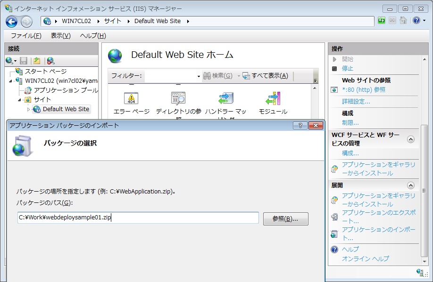The image size is (433, 282).
Task: Select Default Web Site tree node
Action: [66, 109]
